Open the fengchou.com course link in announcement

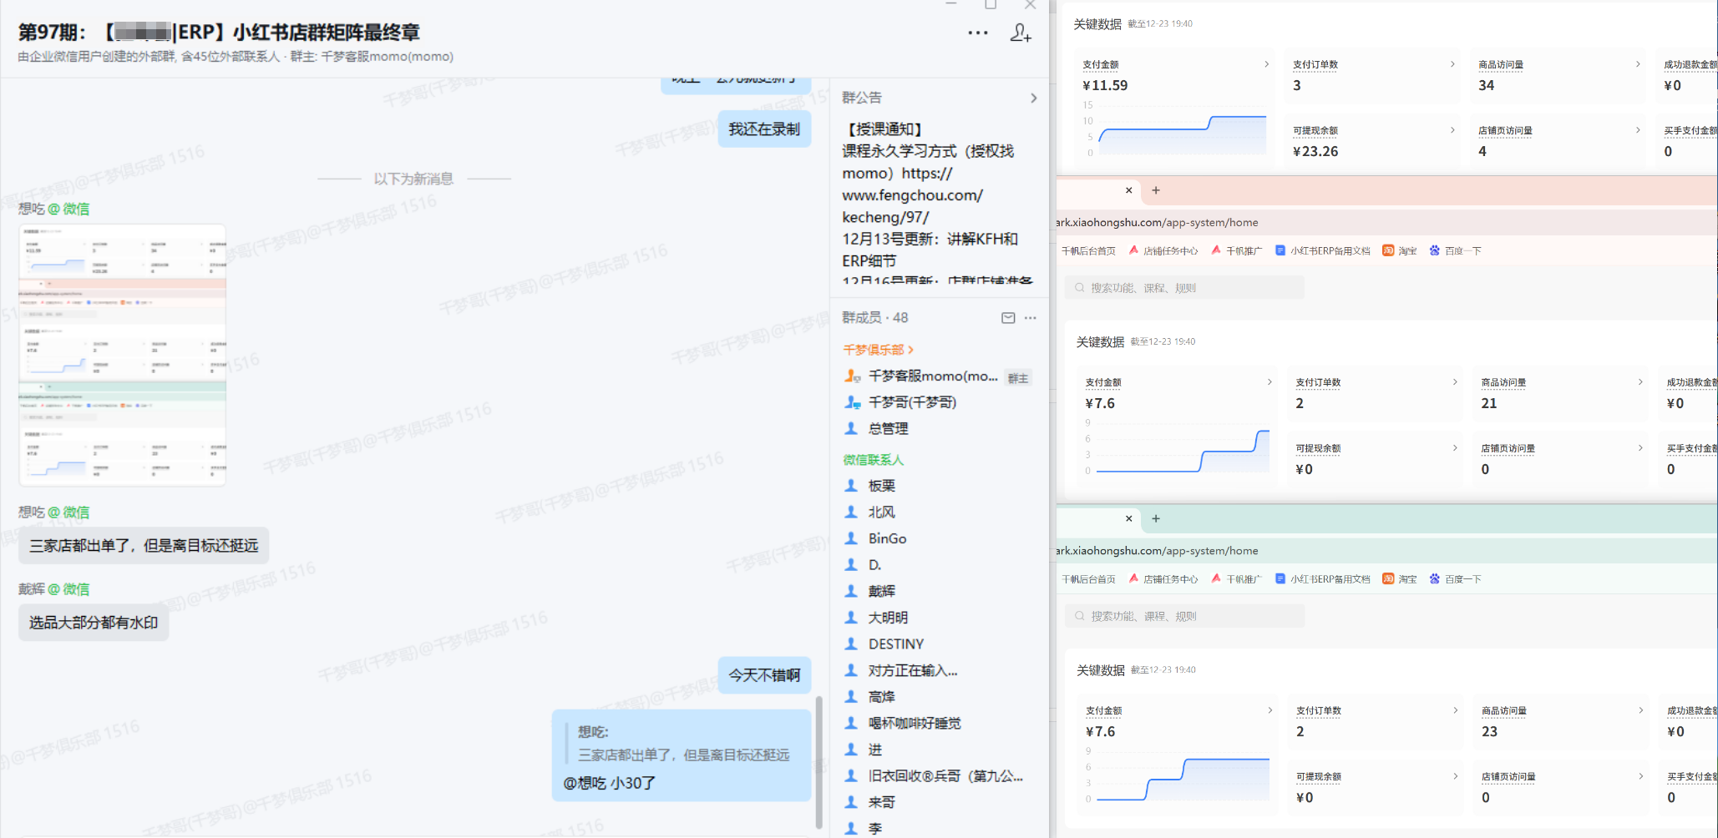click(912, 195)
